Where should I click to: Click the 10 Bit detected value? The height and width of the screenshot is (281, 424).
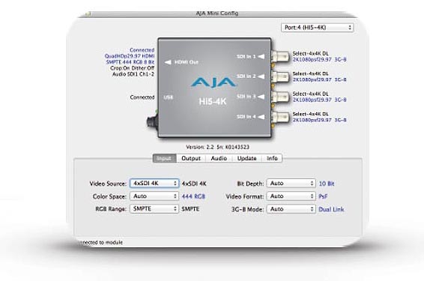(327, 184)
